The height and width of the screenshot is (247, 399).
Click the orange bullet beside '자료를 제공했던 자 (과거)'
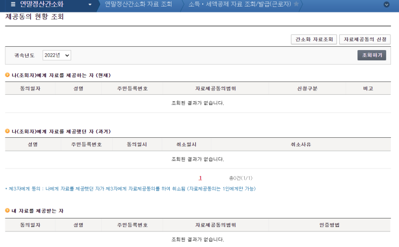click(x=8, y=131)
